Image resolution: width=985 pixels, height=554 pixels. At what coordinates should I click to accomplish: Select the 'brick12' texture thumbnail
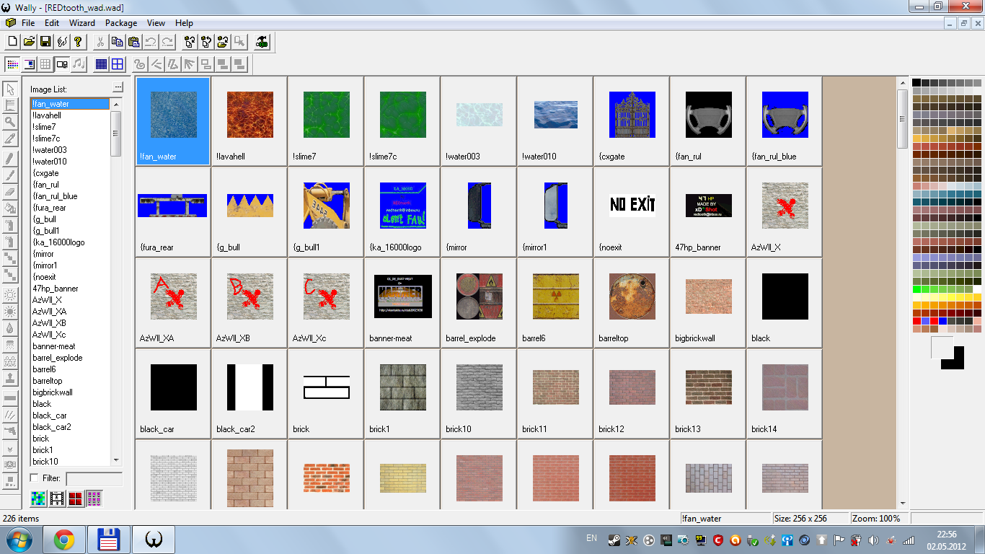tap(632, 396)
